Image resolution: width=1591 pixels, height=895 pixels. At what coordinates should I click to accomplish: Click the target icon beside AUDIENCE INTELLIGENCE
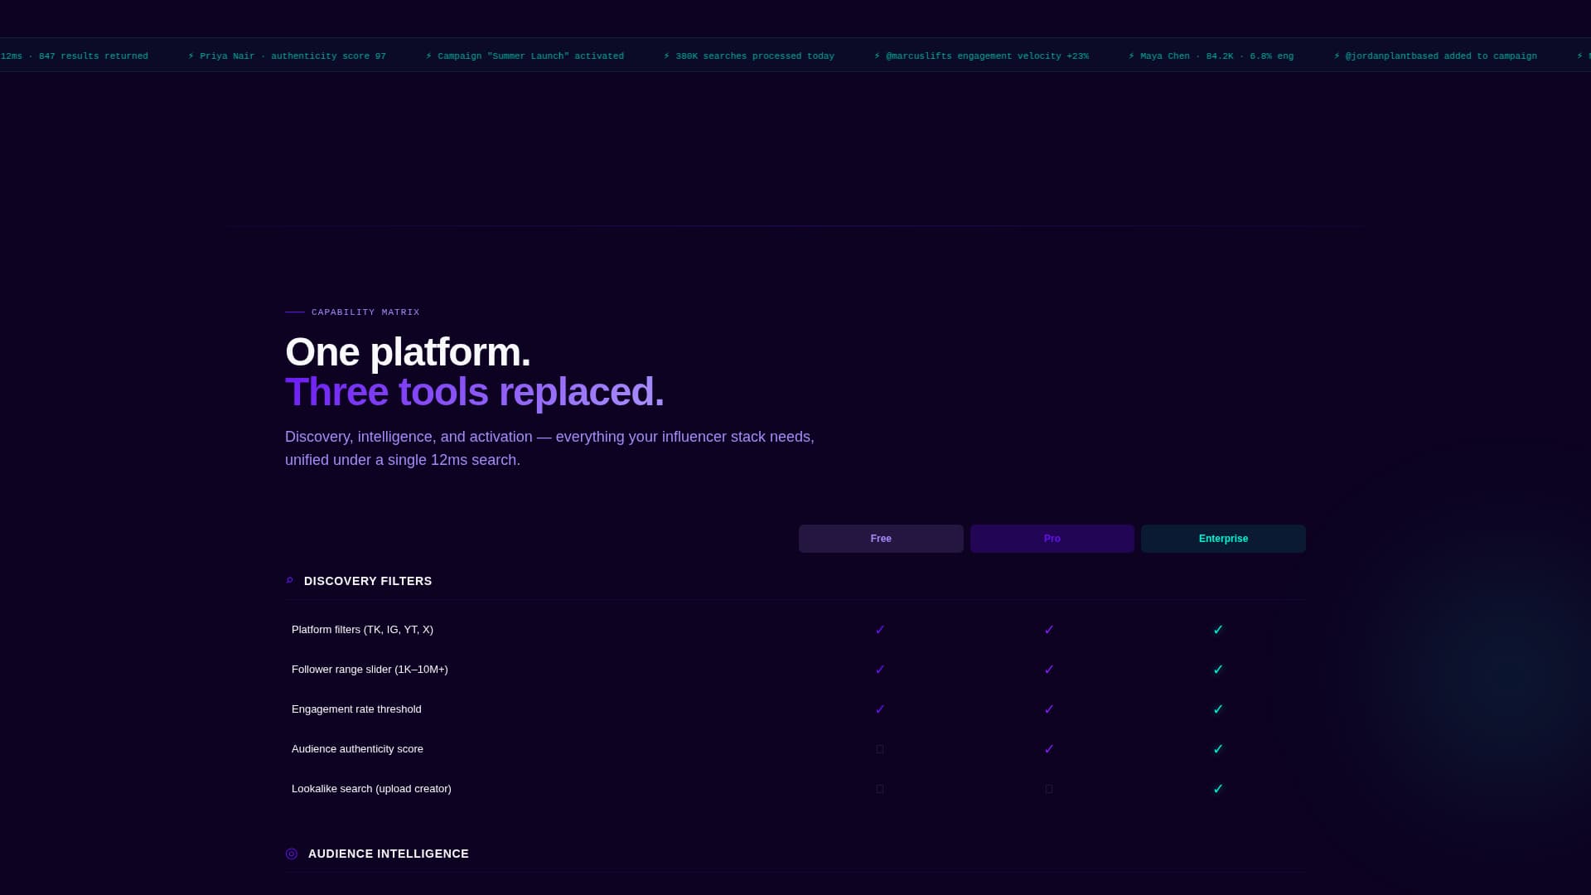291,854
